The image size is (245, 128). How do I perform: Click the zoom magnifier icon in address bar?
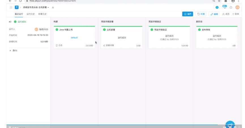click(214, 1)
